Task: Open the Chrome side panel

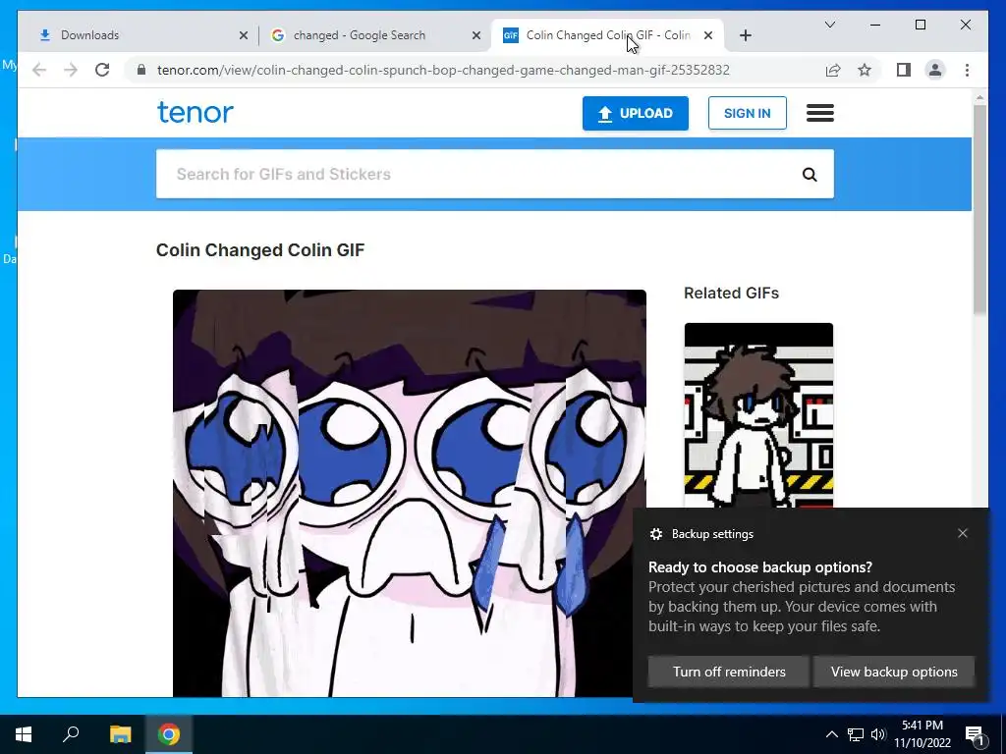Action: tap(904, 70)
